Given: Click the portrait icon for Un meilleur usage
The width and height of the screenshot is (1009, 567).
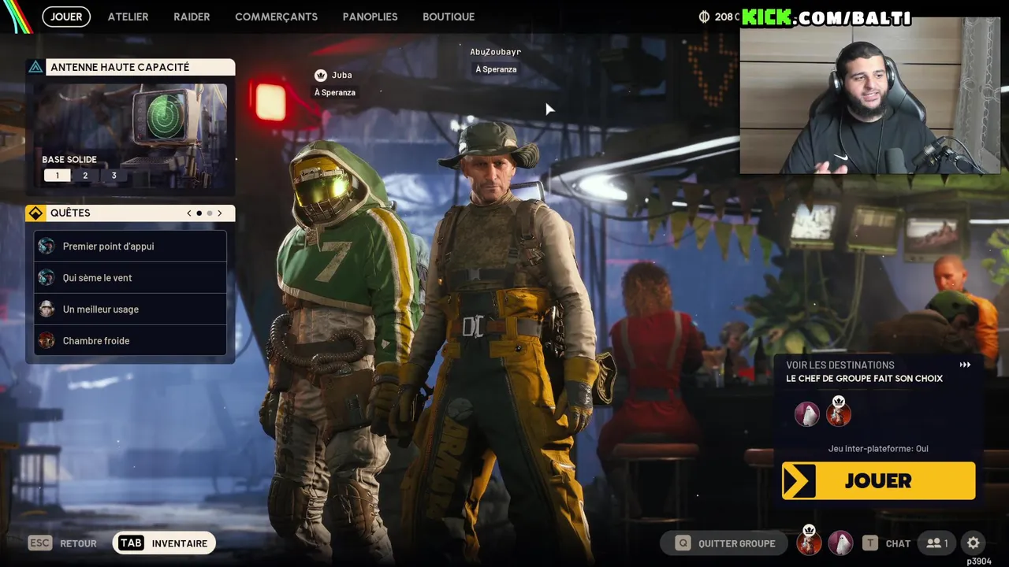Looking at the screenshot, I should [47, 309].
